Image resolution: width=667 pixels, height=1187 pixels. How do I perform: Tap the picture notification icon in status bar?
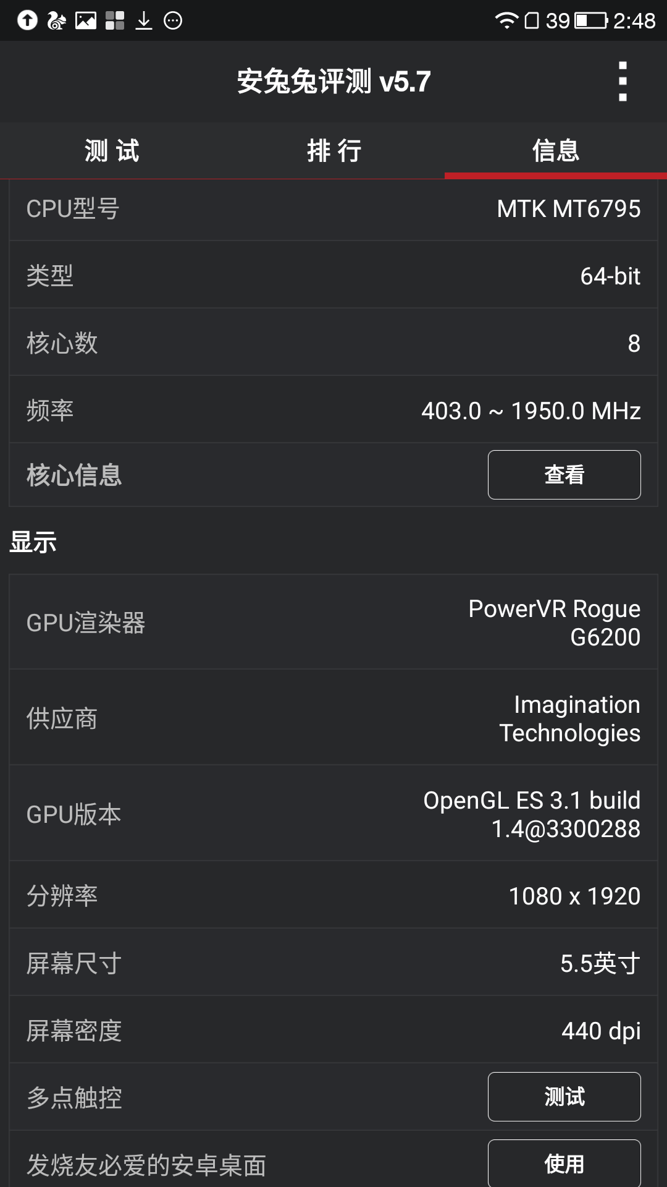tap(86, 21)
